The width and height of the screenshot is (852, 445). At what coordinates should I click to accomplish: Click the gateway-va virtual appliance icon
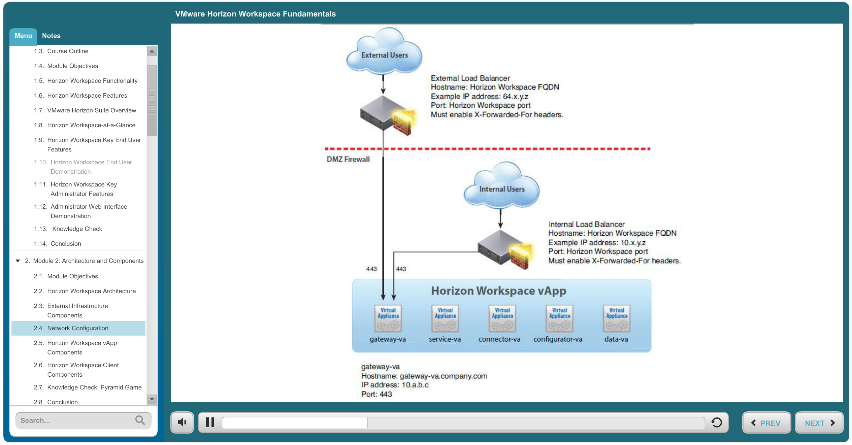388,318
